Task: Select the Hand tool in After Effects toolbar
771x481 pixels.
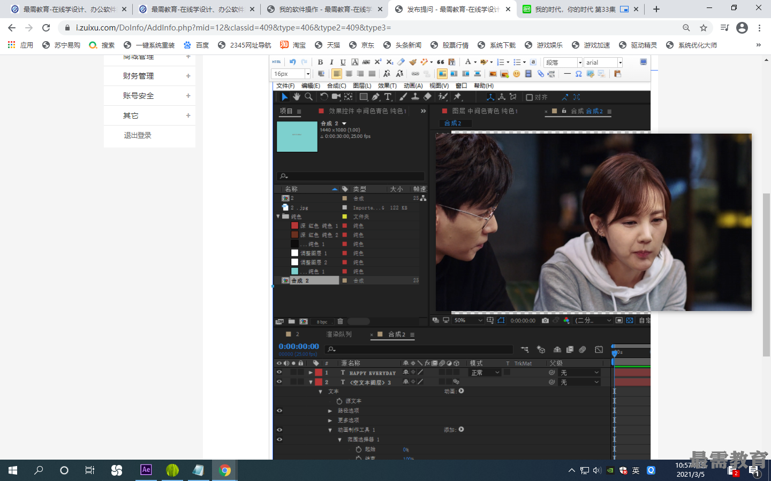Action: [x=296, y=97]
